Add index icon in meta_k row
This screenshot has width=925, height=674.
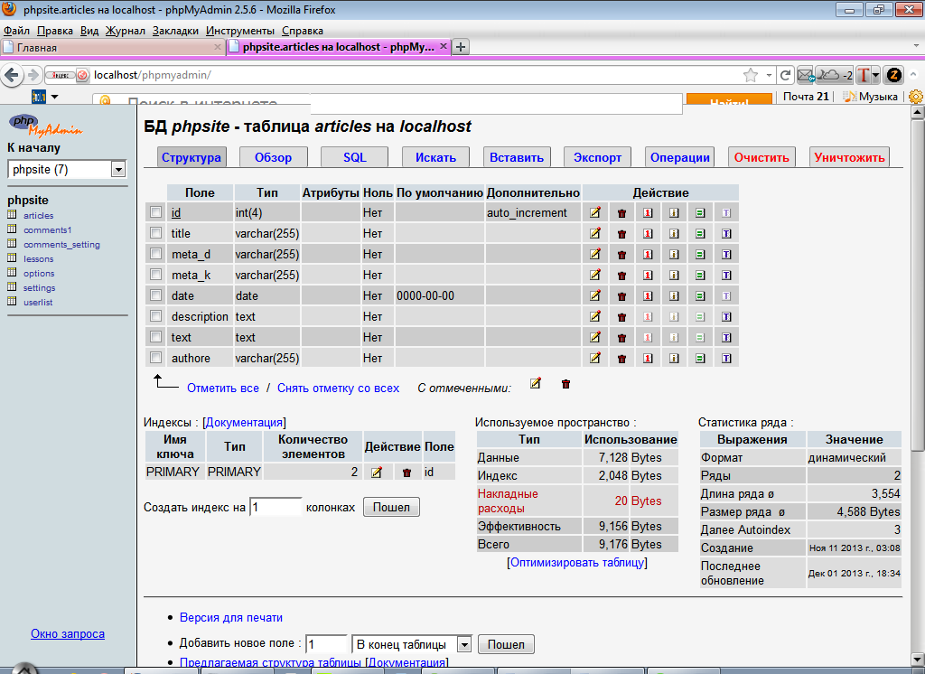coord(674,275)
